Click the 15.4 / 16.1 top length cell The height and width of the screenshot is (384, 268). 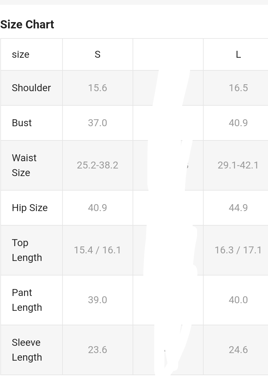click(98, 250)
